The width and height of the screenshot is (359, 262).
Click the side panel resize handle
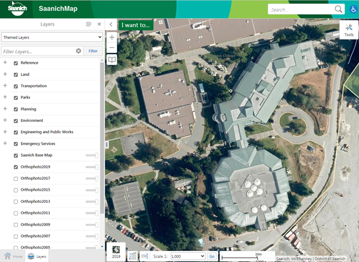[106, 144]
